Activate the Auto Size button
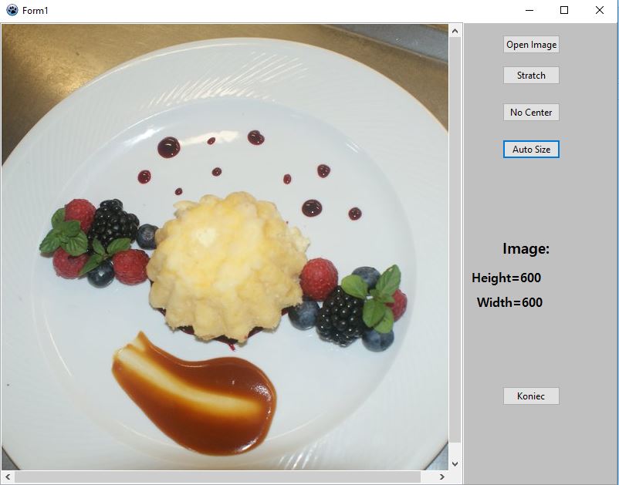The height and width of the screenshot is (485, 619). pos(531,150)
